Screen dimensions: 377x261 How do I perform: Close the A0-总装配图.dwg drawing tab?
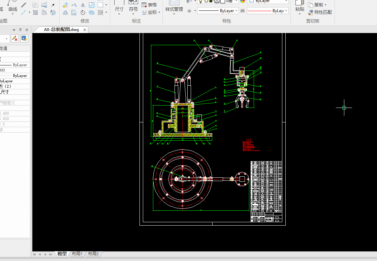click(x=85, y=30)
